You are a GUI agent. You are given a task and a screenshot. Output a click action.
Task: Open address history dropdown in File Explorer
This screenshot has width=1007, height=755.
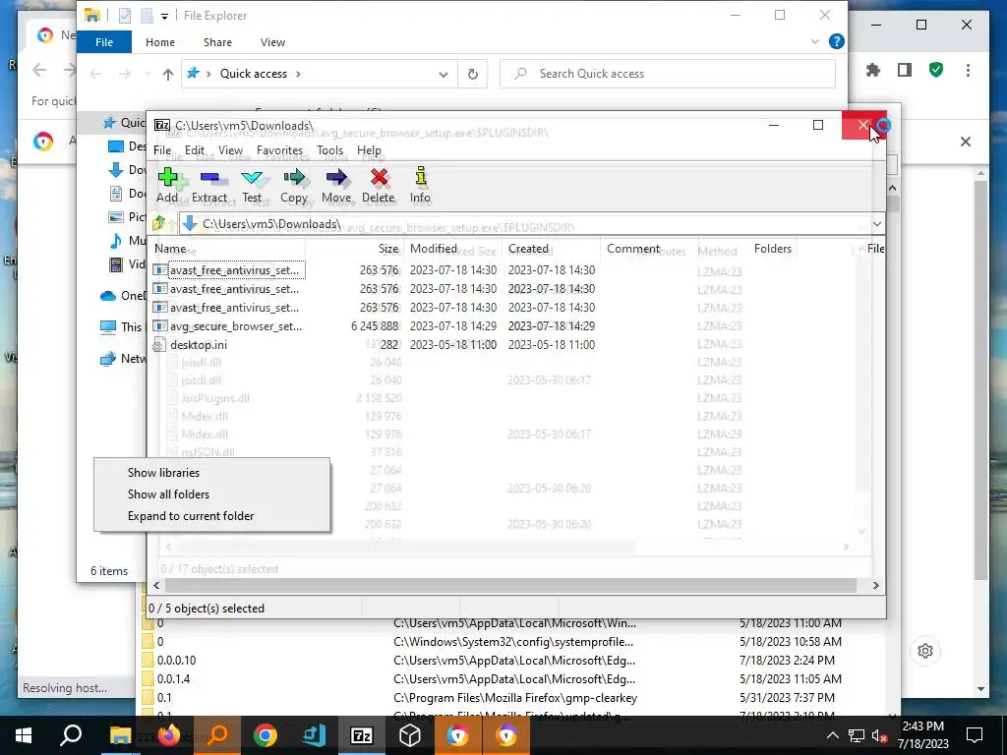coord(444,74)
